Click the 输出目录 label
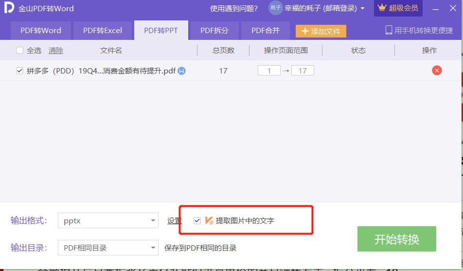 pyautogui.click(x=29, y=248)
